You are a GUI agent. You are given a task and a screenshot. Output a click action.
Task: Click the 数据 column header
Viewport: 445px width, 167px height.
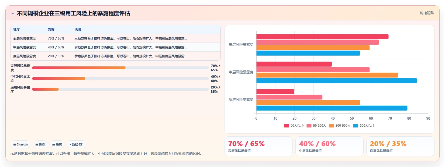click(51, 30)
